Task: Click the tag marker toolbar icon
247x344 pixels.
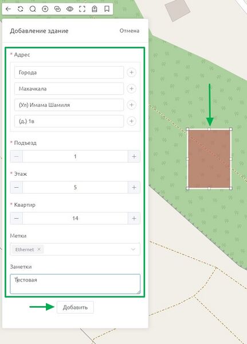Action: [95, 9]
